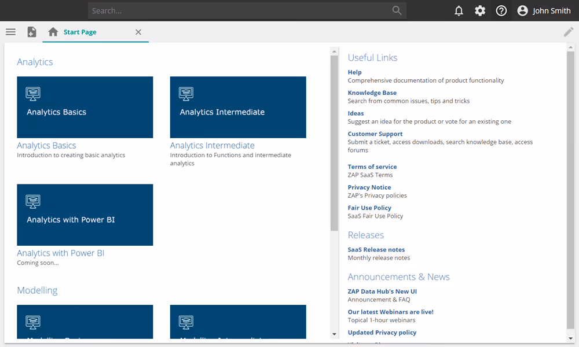The height and width of the screenshot is (347, 579).
Task: Open the Knowledge Base link
Action: [x=372, y=93]
